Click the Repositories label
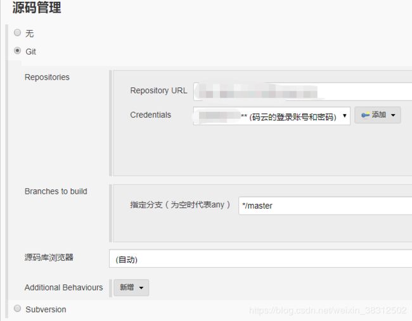 (x=47, y=77)
